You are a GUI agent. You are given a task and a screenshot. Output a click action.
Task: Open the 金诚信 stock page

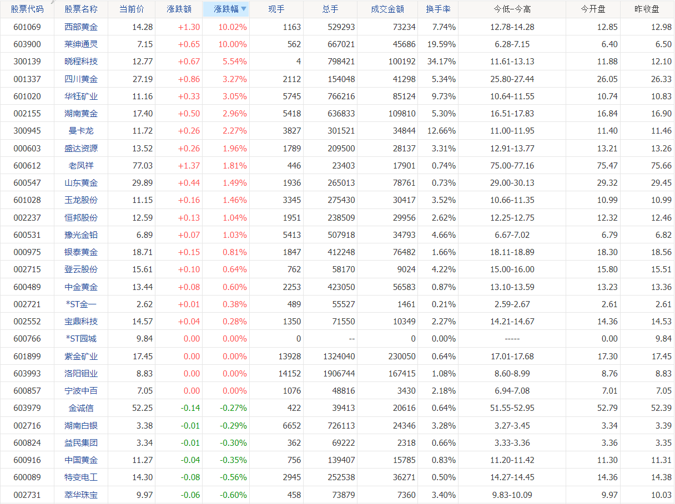81,408
